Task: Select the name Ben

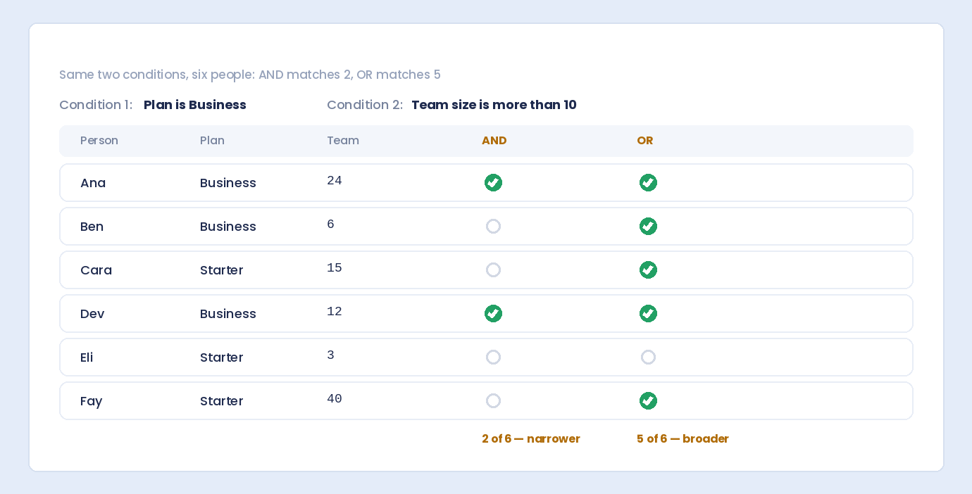Action: (x=92, y=227)
